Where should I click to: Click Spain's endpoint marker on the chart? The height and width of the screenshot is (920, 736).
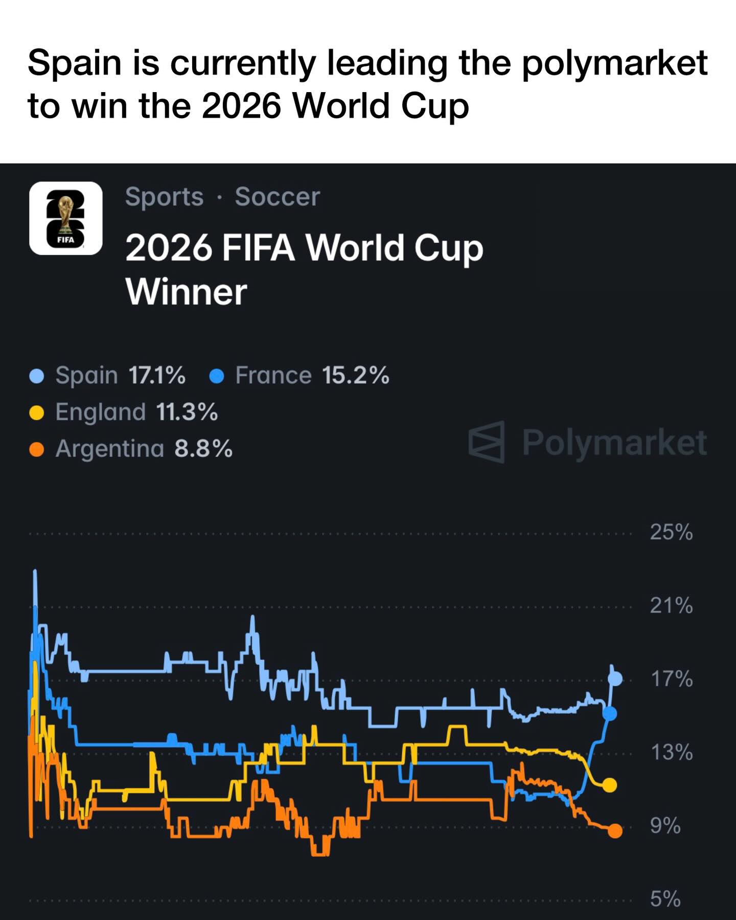[x=615, y=678]
